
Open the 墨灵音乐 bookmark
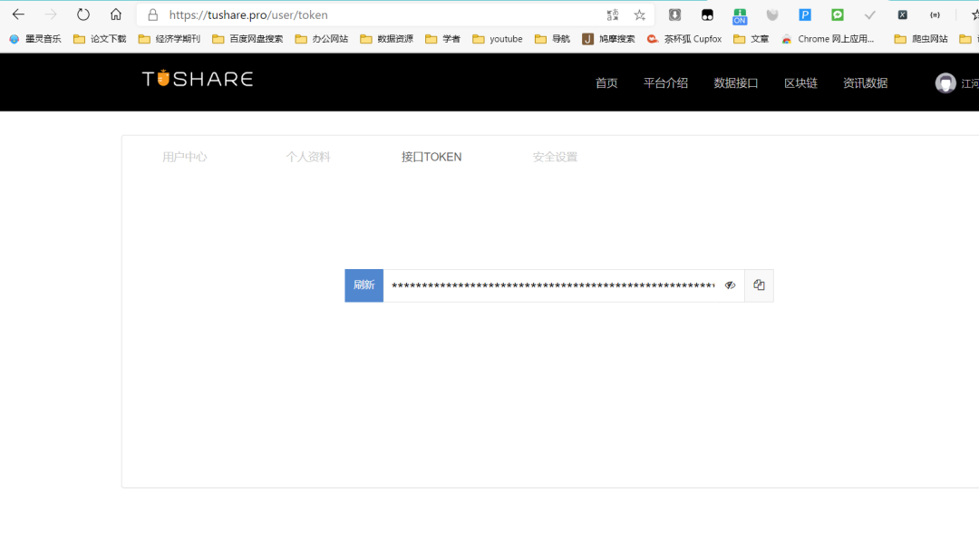pyautogui.click(x=35, y=39)
